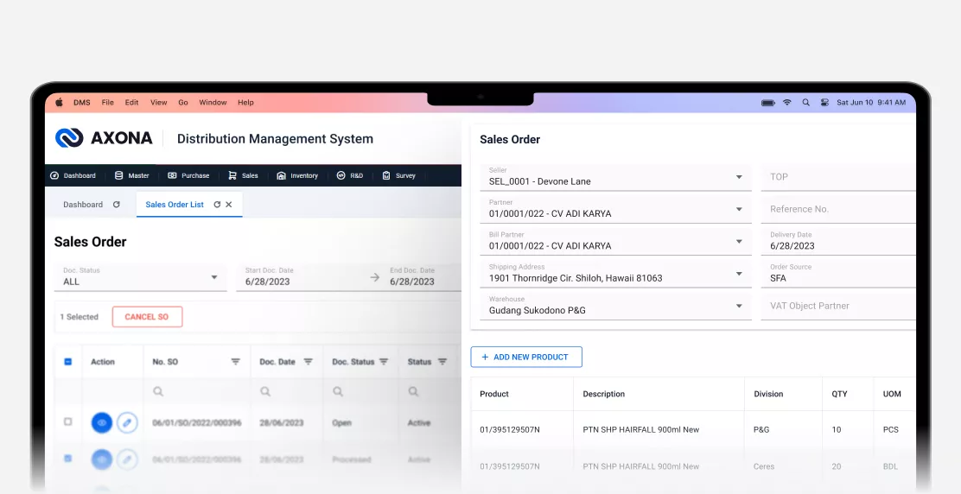Image resolution: width=961 pixels, height=494 pixels.
Task: Click the CANCEL SO button
Action: click(147, 317)
